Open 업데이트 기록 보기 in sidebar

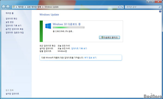[14, 26]
